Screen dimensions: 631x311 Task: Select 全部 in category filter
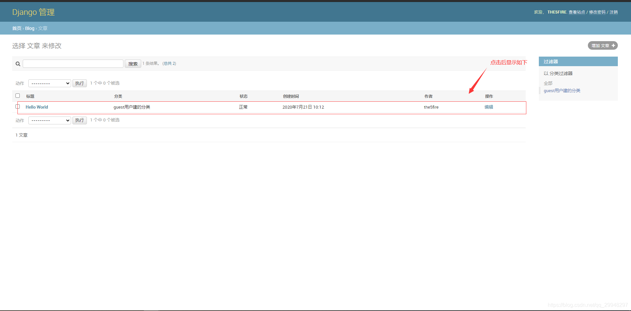point(548,83)
